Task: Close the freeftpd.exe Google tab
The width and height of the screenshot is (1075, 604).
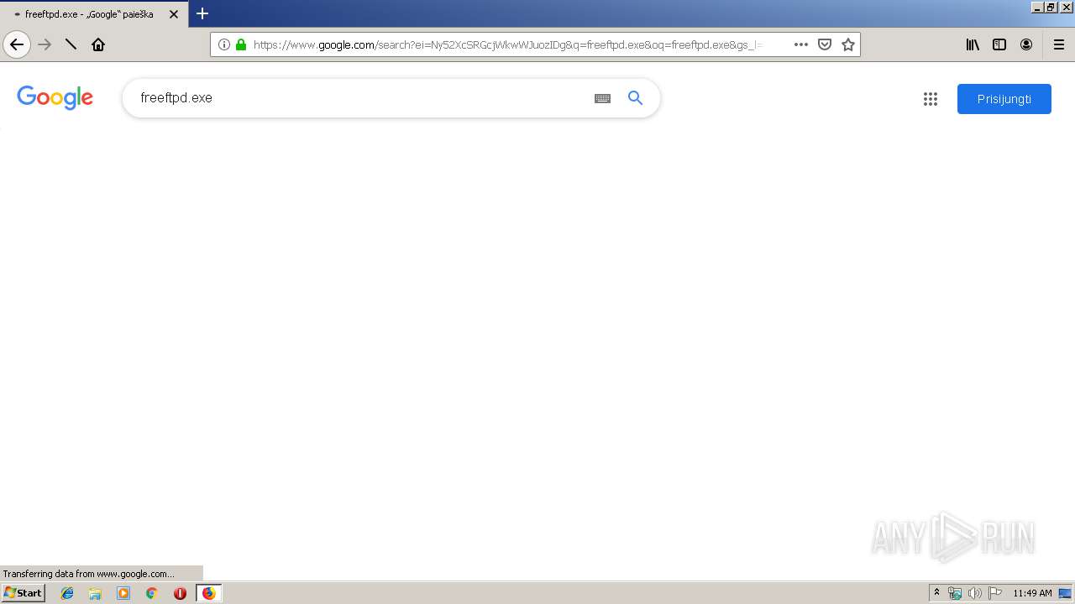Action: [x=174, y=14]
